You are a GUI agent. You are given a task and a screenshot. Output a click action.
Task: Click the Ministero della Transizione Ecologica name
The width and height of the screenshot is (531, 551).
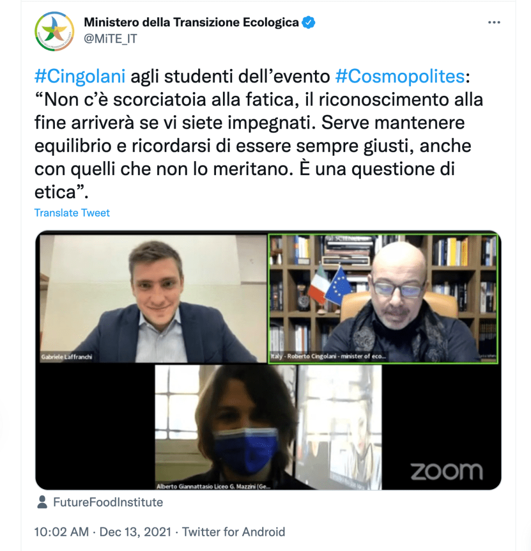(x=191, y=22)
